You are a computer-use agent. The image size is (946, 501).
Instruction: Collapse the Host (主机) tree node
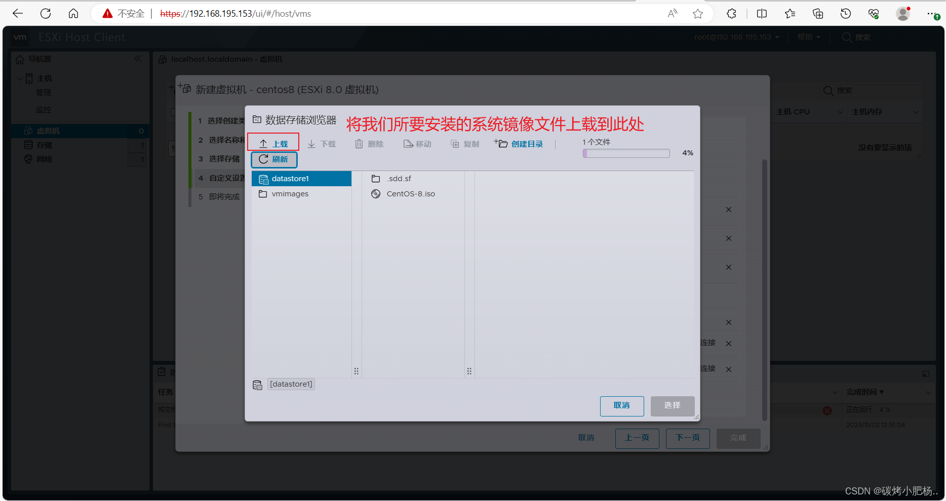pos(19,78)
